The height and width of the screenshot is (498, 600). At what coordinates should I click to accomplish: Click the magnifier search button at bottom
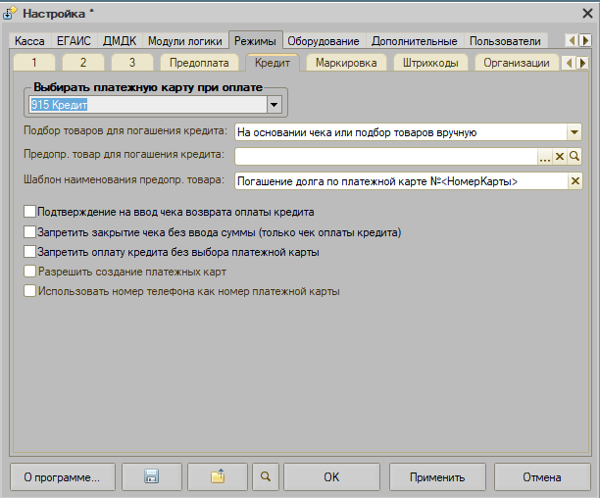pos(264,477)
